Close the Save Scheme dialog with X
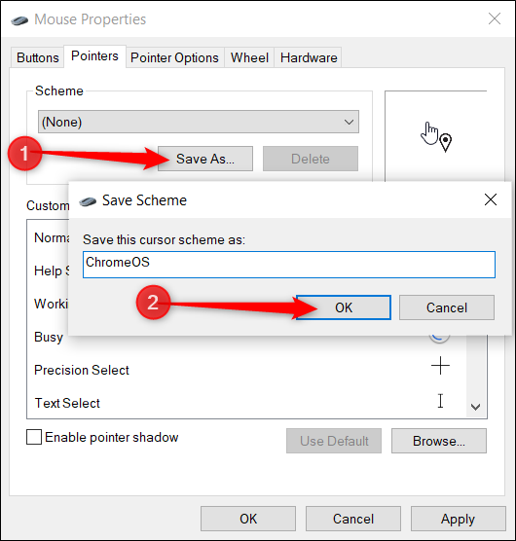The image size is (516, 541). click(491, 199)
